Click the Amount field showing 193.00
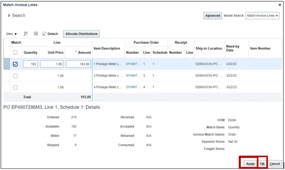 [x=78, y=64]
